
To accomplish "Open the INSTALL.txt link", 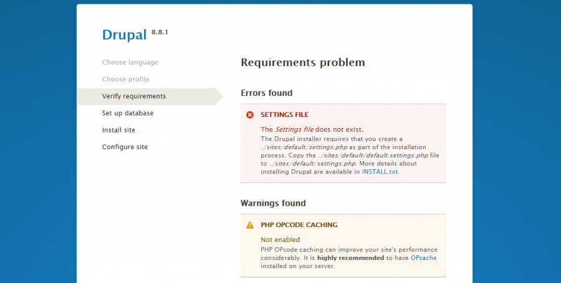I will (x=380, y=172).
